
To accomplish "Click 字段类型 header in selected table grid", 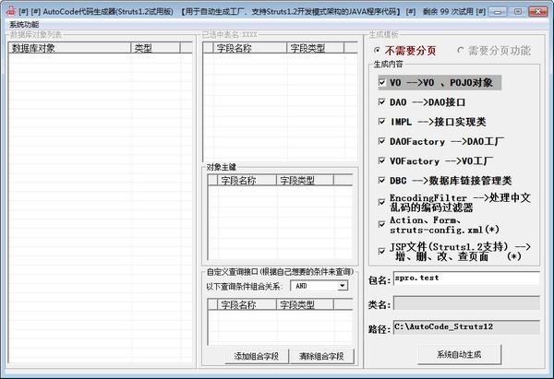I will (x=315, y=48).
